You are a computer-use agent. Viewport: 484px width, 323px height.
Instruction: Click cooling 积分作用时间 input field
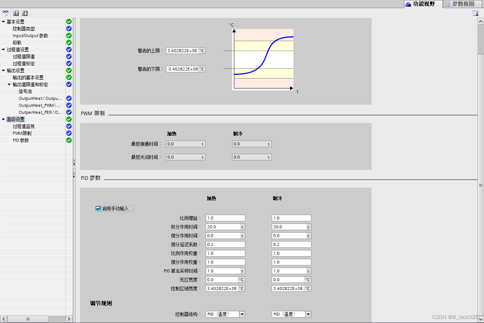point(292,227)
